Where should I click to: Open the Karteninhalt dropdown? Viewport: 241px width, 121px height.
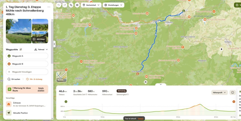(91, 5)
